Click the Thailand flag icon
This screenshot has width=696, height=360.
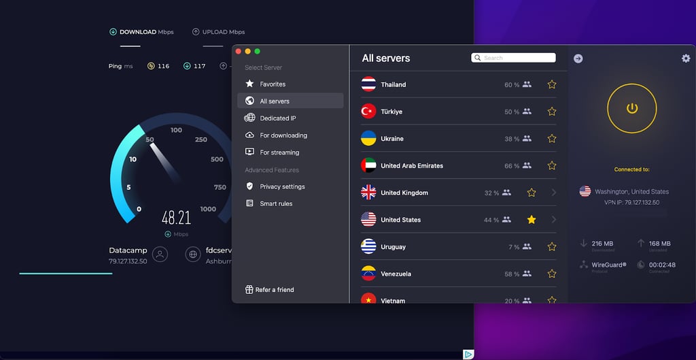(368, 84)
